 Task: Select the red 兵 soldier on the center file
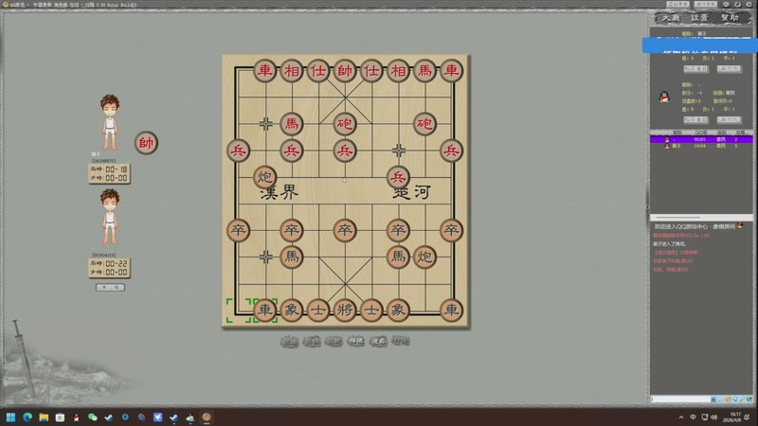(345, 151)
